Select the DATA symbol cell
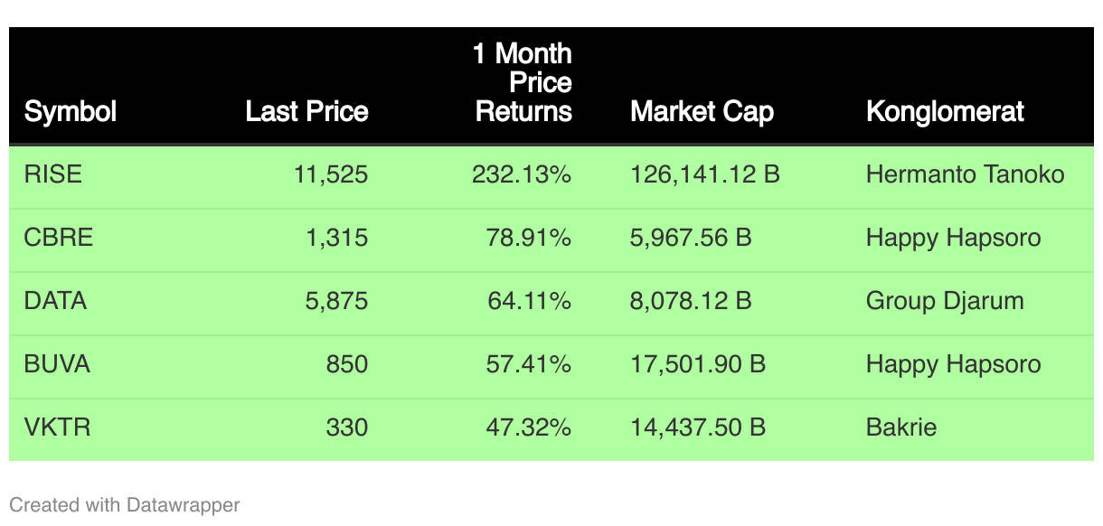Viewport: 1103px width, 526px height. (56, 301)
